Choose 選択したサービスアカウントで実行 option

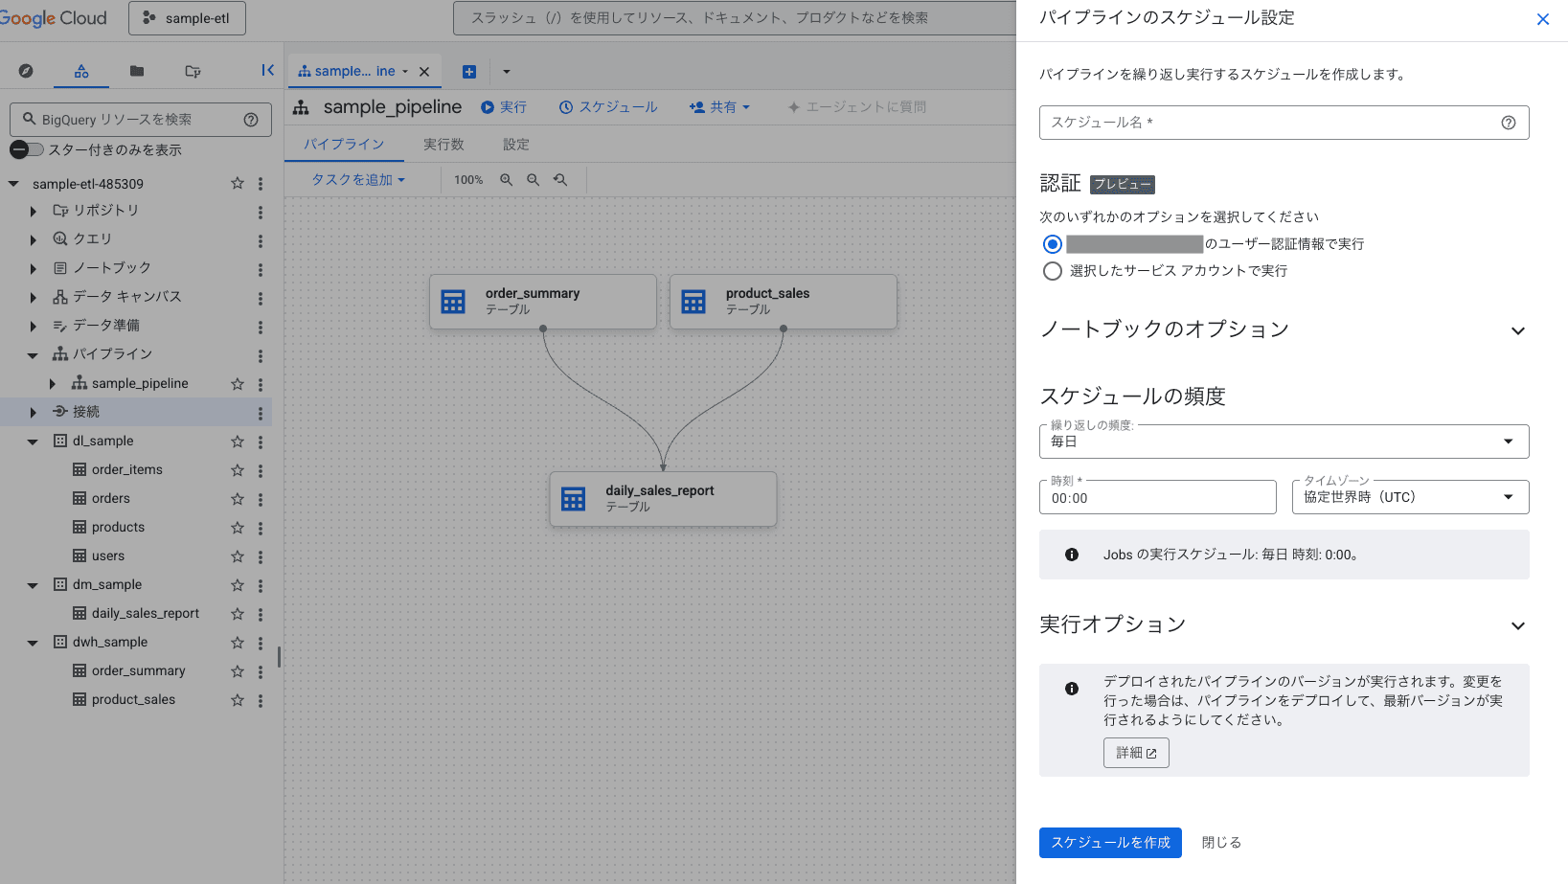(1052, 271)
